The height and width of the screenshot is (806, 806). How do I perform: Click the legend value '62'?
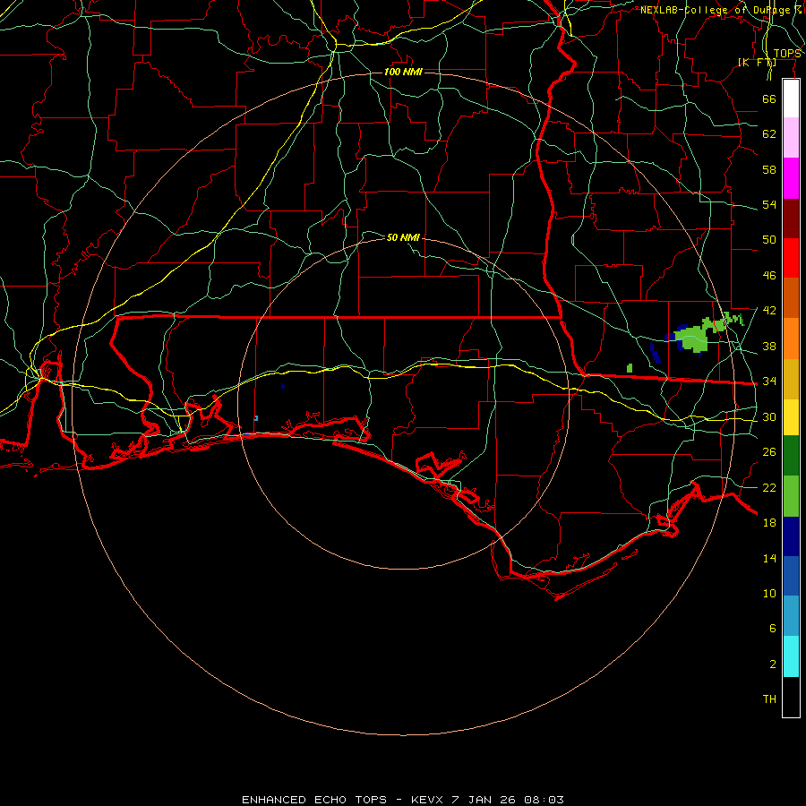[x=769, y=134]
